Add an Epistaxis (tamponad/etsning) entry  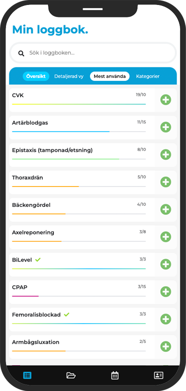pos(166,155)
